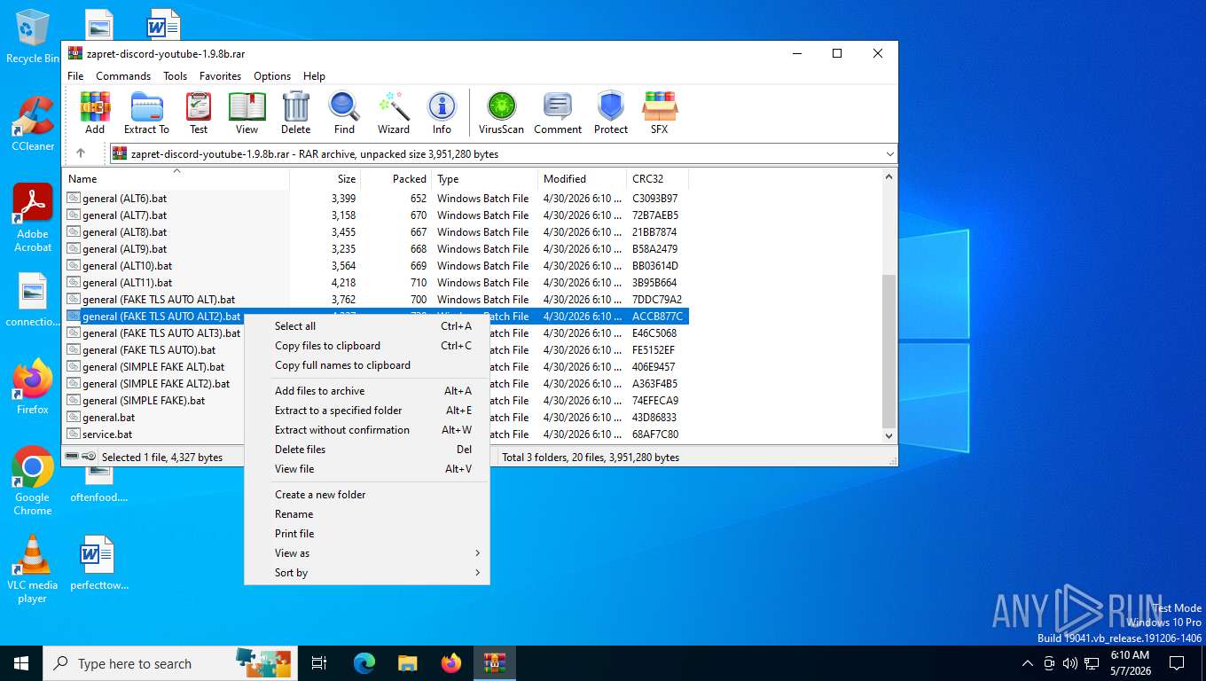
Task: Open the File menu
Action: pyautogui.click(x=75, y=76)
